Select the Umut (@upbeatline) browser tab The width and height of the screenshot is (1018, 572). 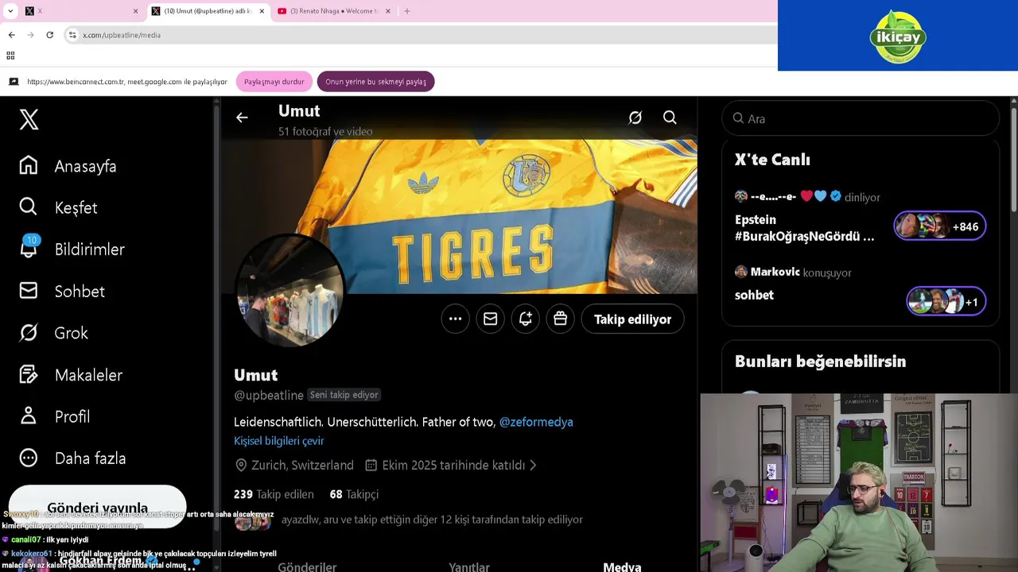[x=207, y=11]
